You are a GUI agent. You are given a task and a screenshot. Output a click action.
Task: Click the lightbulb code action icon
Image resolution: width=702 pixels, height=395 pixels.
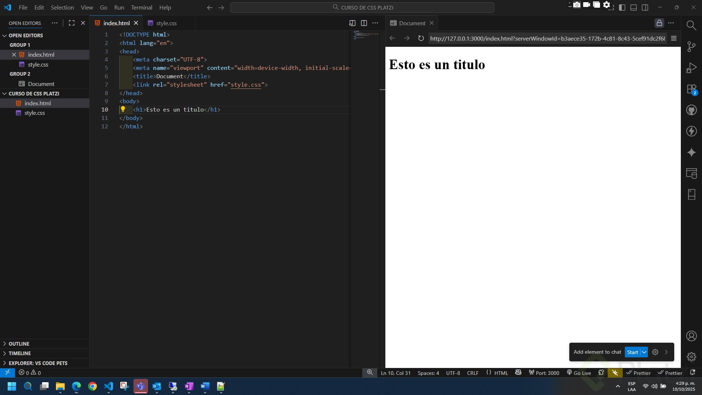click(x=123, y=109)
